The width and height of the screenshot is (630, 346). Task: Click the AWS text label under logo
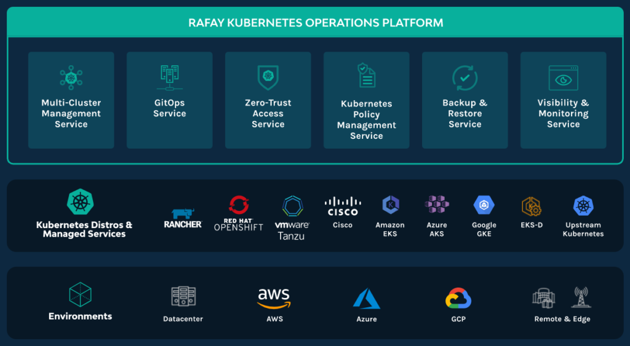pos(275,319)
